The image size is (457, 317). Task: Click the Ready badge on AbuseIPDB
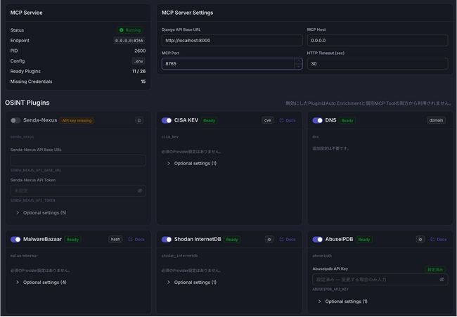(x=364, y=240)
